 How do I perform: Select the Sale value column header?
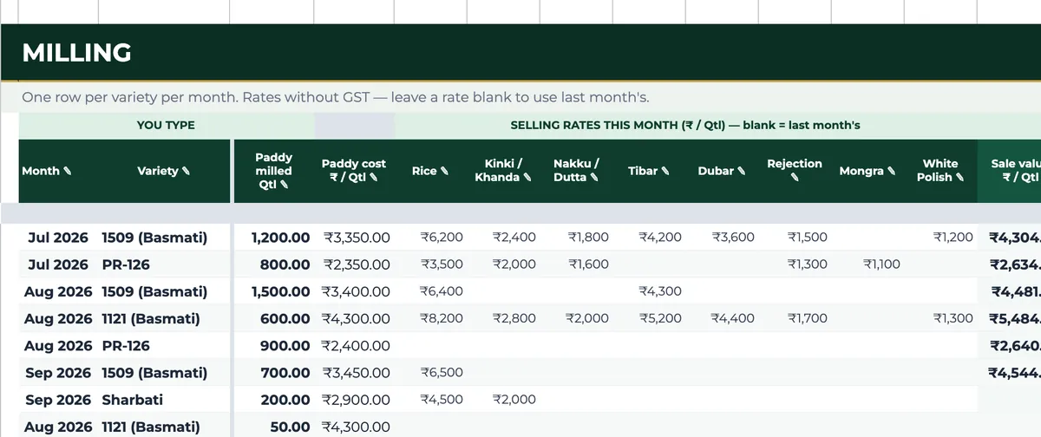click(1010, 171)
